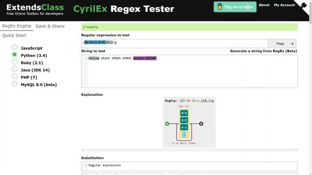Click the '6 or more times' label

[184, 143]
